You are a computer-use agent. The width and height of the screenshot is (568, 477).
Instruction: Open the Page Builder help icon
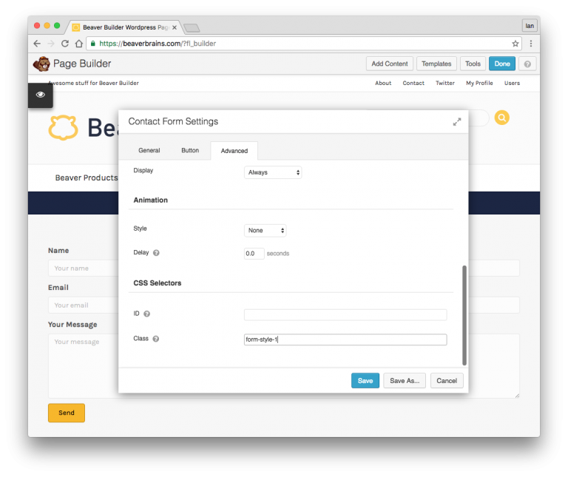tap(527, 64)
